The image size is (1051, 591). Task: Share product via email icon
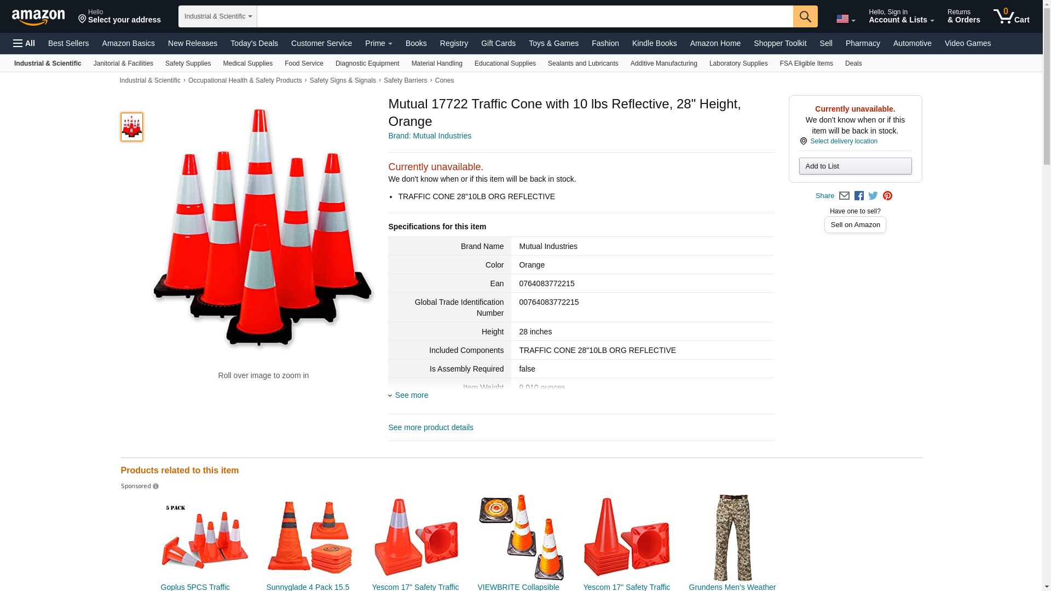click(844, 196)
